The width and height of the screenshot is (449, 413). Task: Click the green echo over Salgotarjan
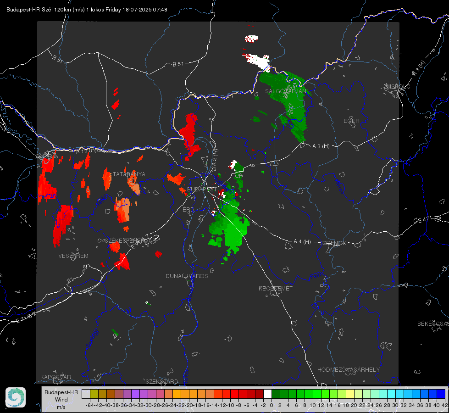[x=286, y=100]
